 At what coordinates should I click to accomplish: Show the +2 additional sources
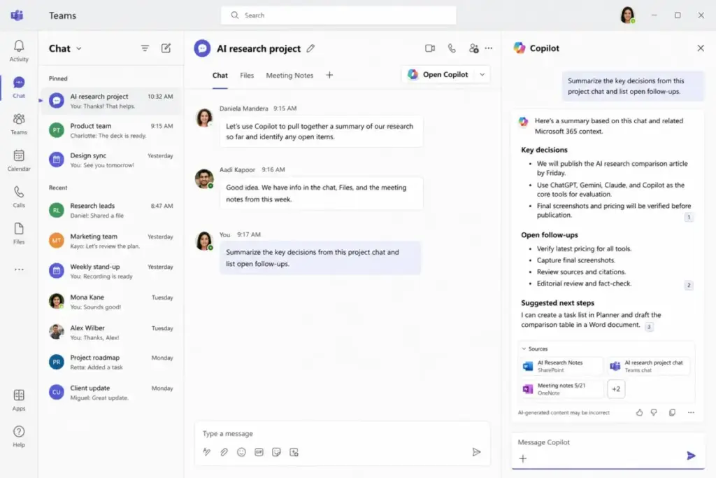(616, 389)
